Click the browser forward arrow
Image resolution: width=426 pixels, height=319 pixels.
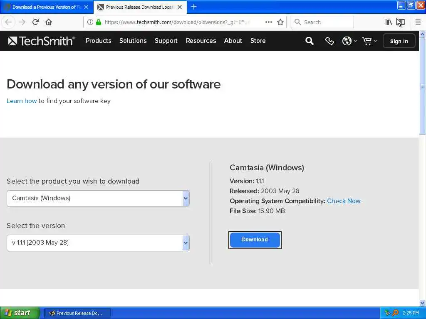pos(22,22)
